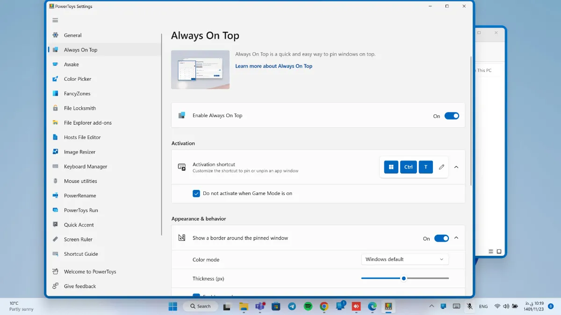Collapse the border settings expander

(x=456, y=238)
